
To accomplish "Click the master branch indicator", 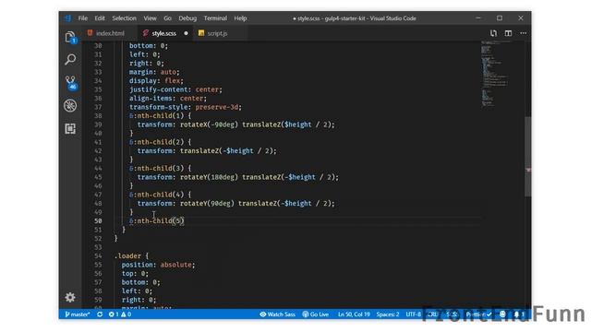I will click(x=78, y=314).
